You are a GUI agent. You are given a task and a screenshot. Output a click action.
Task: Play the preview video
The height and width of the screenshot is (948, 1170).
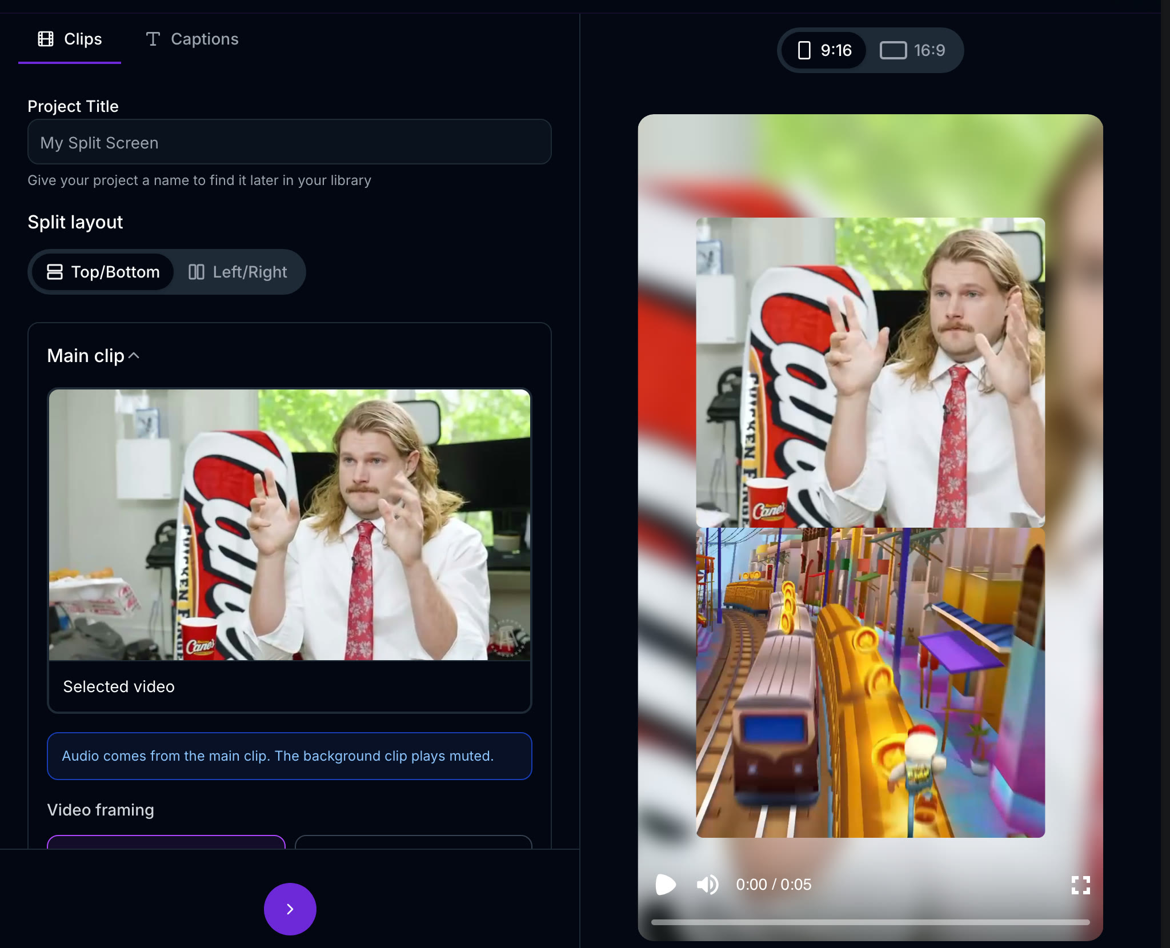(666, 885)
